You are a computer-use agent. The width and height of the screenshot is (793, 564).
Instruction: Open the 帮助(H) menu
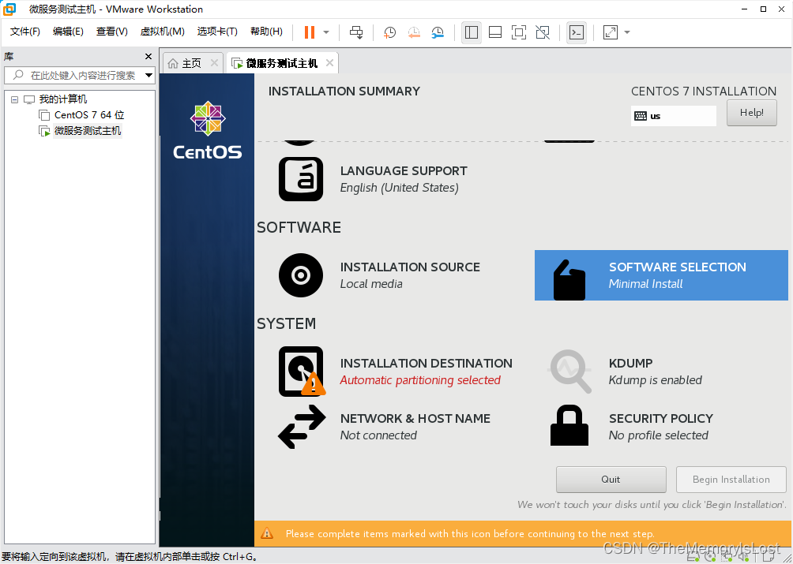[x=266, y=32]
